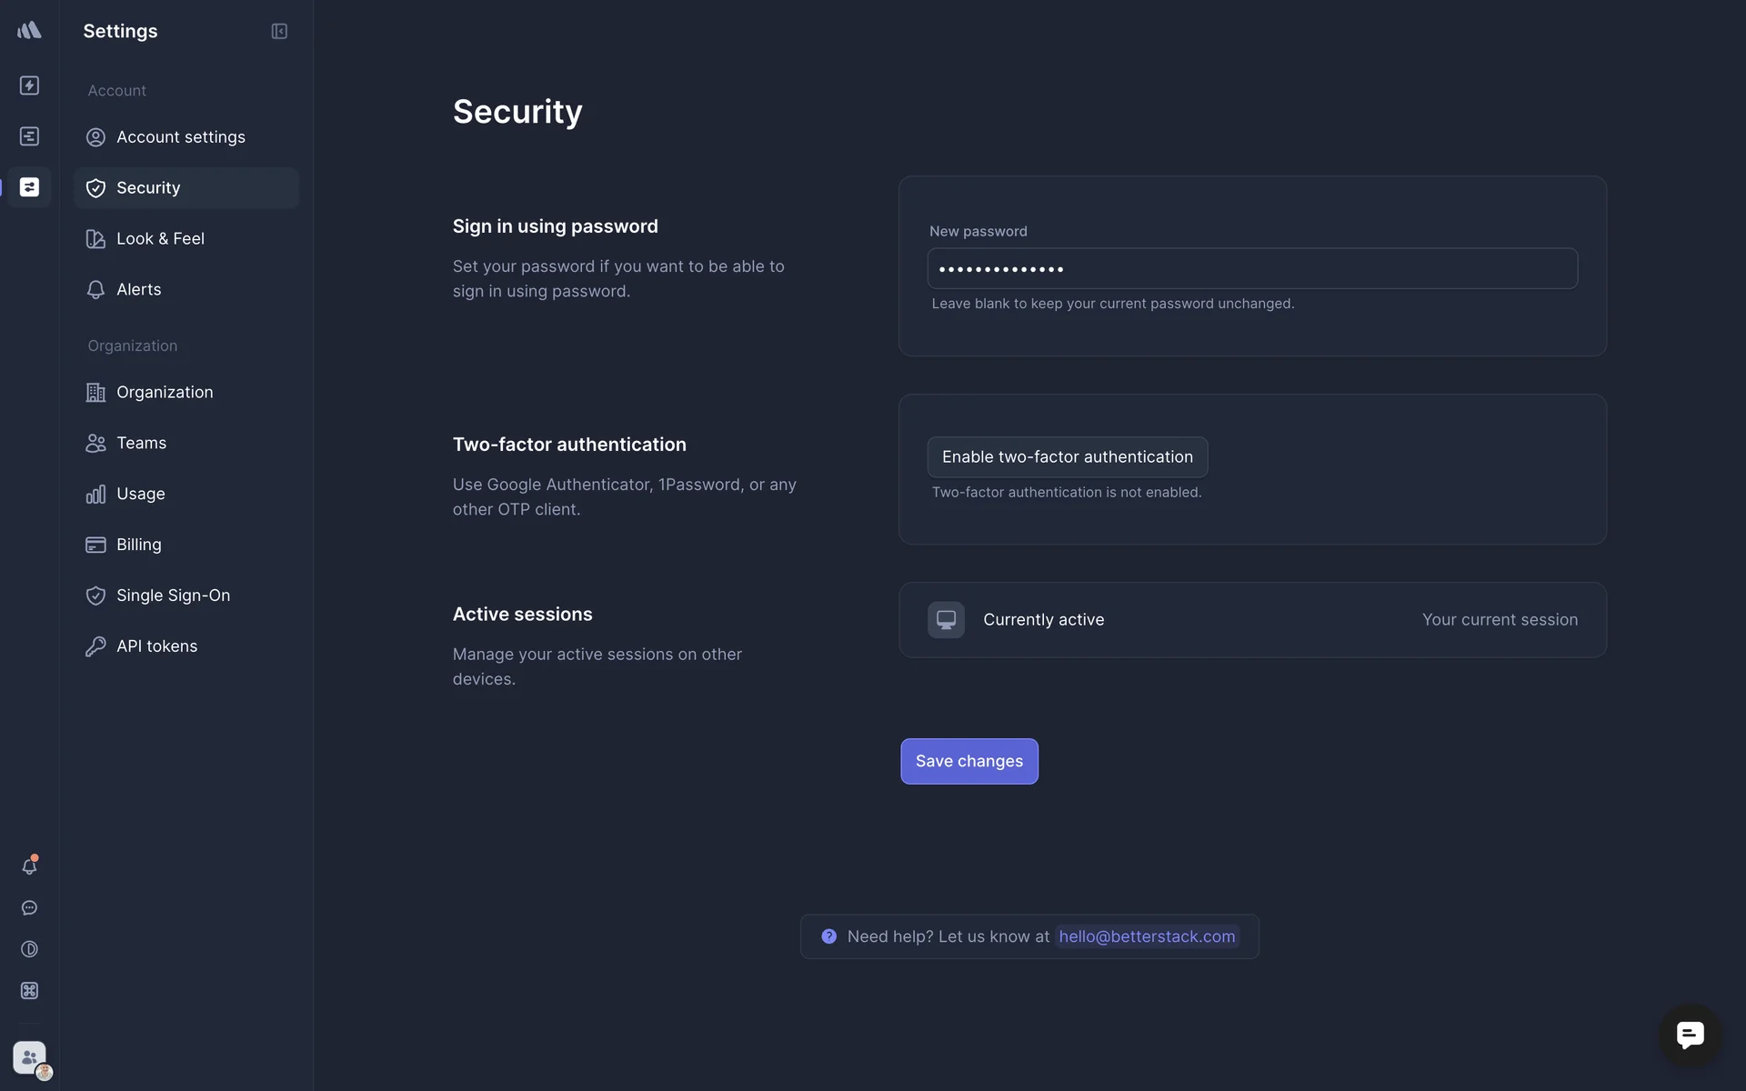The width and height of the screenshot is (1746, 1091).
Task: Open the speech bubble chat icon in left rail
Action: pyautogui.click(x=29, y=908)
